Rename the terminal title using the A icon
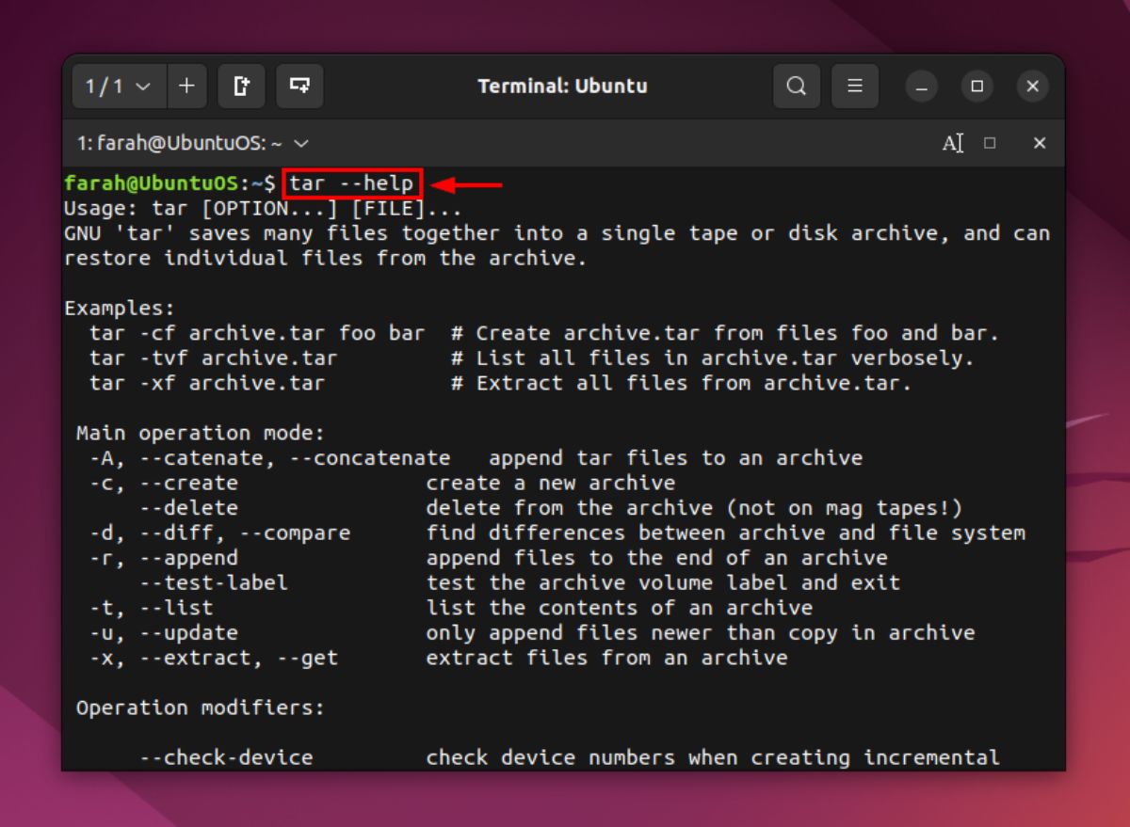Viewport: 1130px width, 827px height. click(952, 143)
